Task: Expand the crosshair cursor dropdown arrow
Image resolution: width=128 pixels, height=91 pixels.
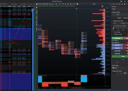Action: pos(72,4)
